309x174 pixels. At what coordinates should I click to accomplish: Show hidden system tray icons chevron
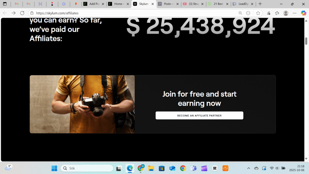coord(249,168)
